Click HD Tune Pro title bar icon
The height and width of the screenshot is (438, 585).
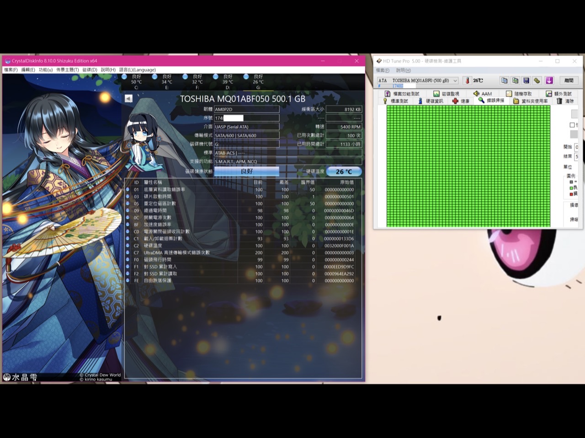click(x=379, y=61)
